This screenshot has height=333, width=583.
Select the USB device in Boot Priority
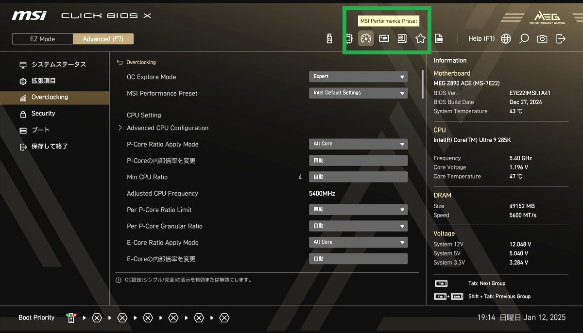coord(71,318)
